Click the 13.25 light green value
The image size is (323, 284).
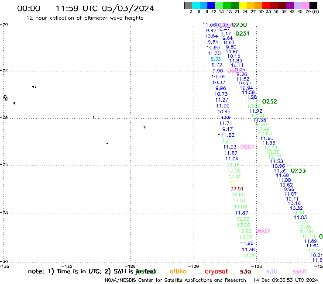[x=246, y=237]
